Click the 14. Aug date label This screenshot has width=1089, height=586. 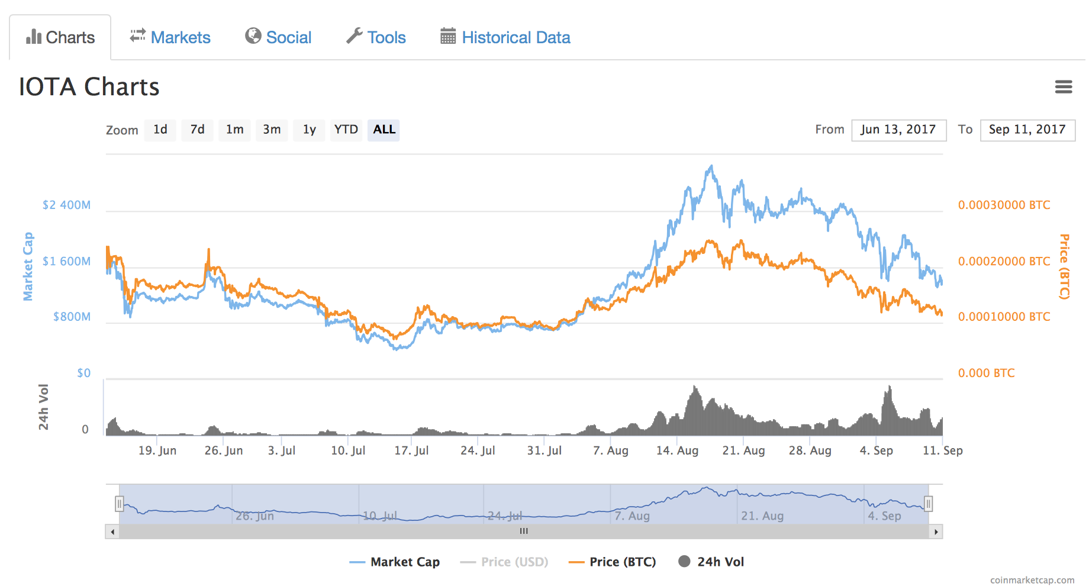coord(677,450)
